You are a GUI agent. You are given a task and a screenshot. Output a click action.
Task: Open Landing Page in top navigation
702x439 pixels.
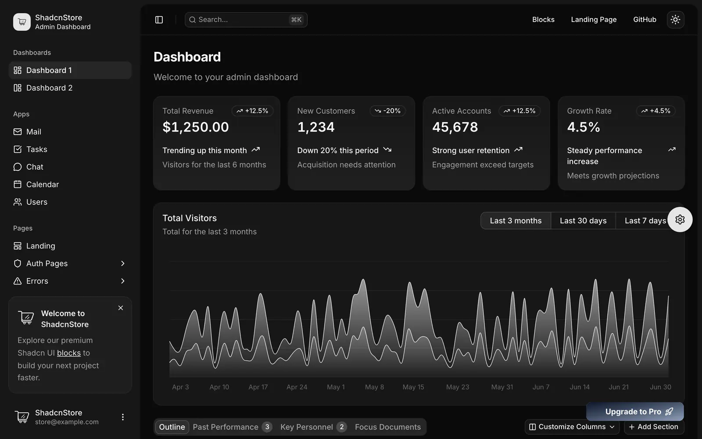coord(594,20)
